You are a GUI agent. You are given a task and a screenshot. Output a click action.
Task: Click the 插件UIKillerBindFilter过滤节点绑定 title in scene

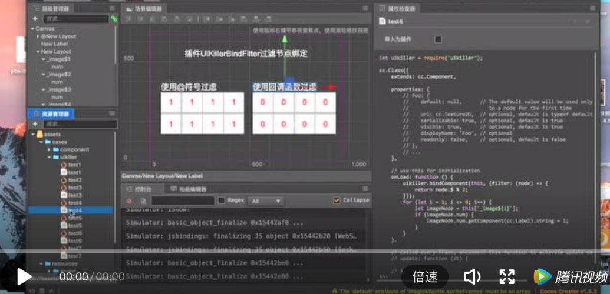[246, 54]
